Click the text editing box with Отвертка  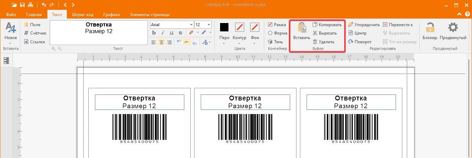pos(99,32)
